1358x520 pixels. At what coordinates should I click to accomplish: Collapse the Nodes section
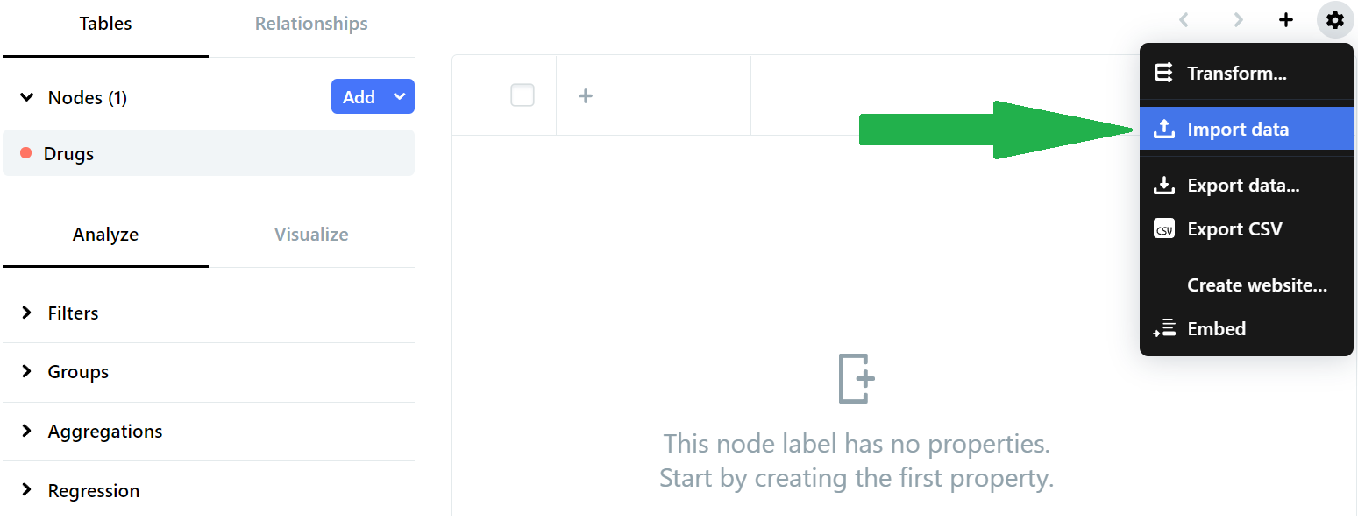click(x=27, y=97)
